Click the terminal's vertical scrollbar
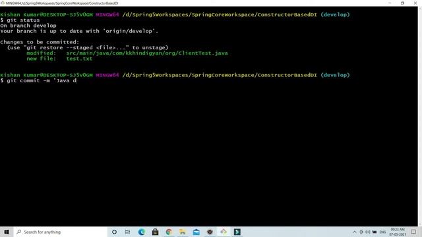The width and height of the screenshot is (422, 237). pos(420,116)
